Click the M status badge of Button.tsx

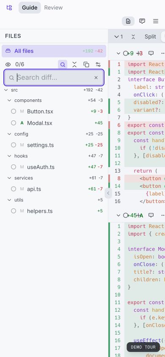coord(22,111)
